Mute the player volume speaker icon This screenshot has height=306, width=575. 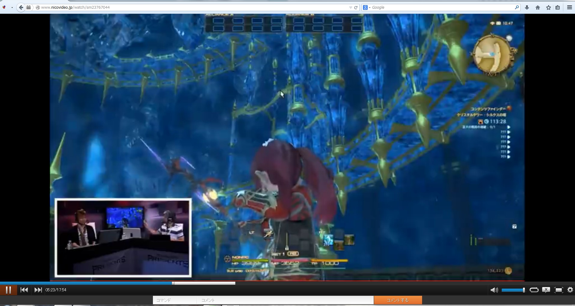[494, 290]
